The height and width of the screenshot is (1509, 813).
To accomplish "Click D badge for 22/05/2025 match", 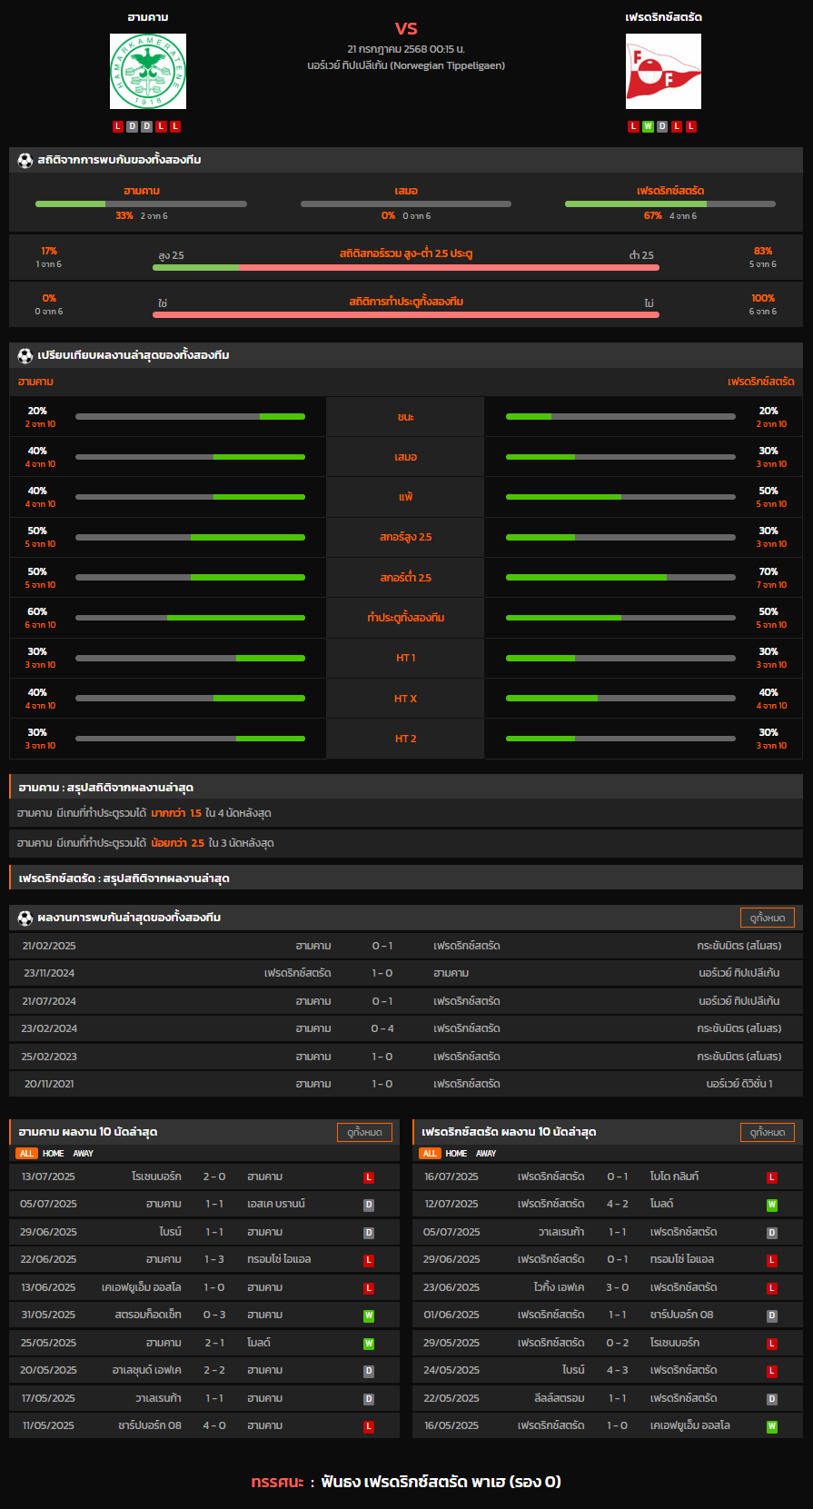I will pyautogui.click(x=772, y=1399).
